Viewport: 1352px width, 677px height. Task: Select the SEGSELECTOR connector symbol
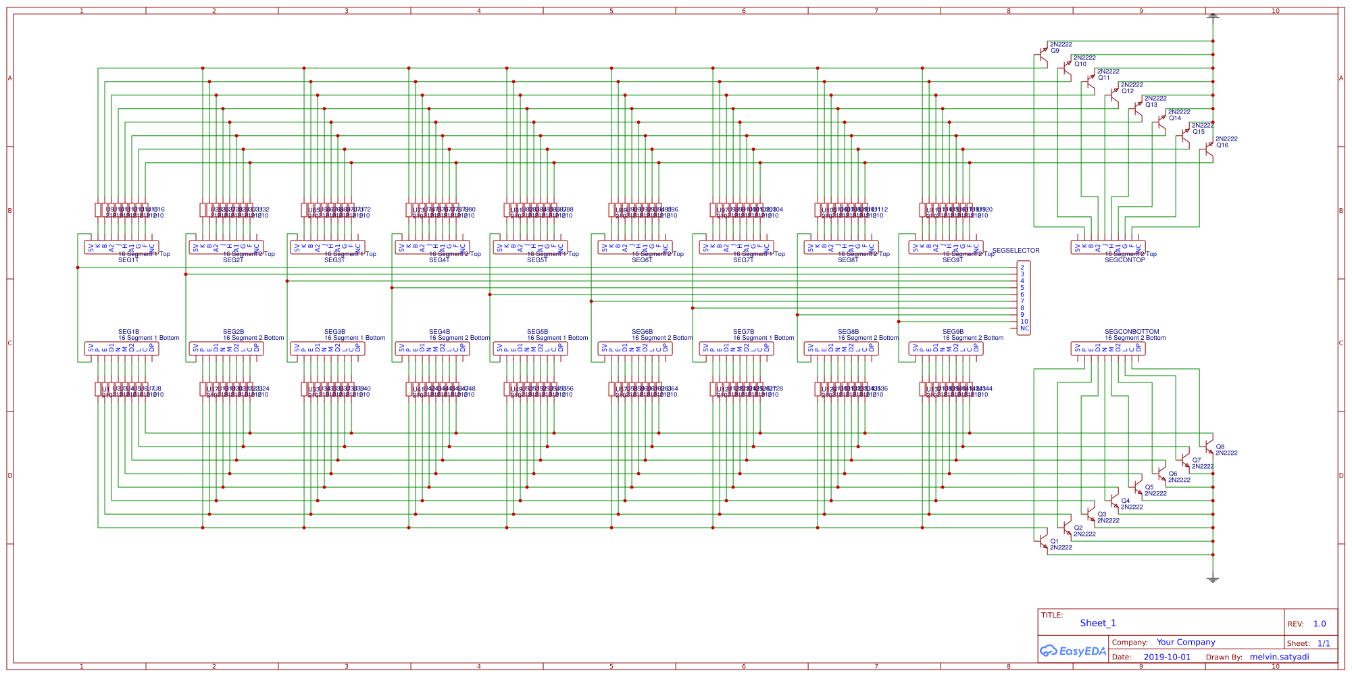click(1024, 297)
